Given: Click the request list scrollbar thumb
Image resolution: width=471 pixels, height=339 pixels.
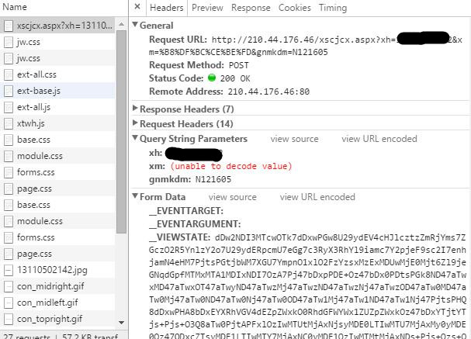Looking at the screenshot, I should [x=121, y=132].
